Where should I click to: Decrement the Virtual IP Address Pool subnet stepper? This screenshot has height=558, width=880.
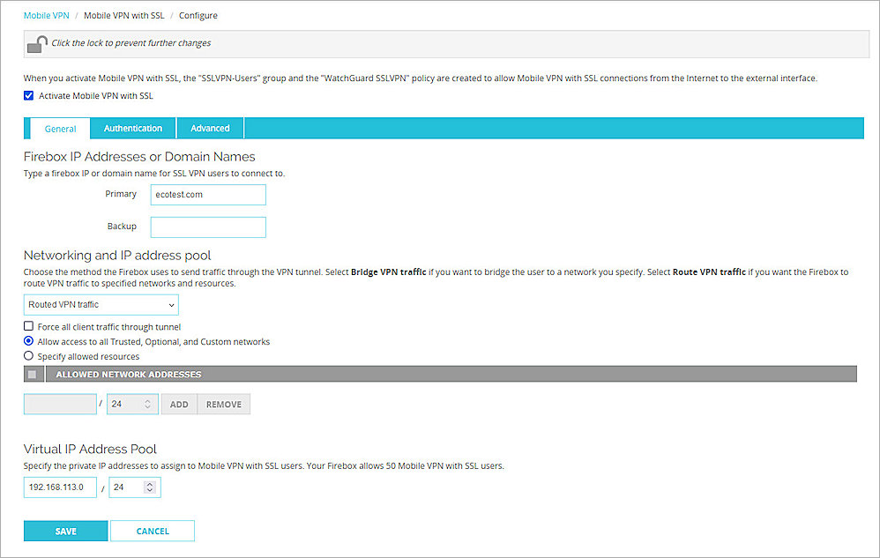pyautogui.click(x=151, y=491)
